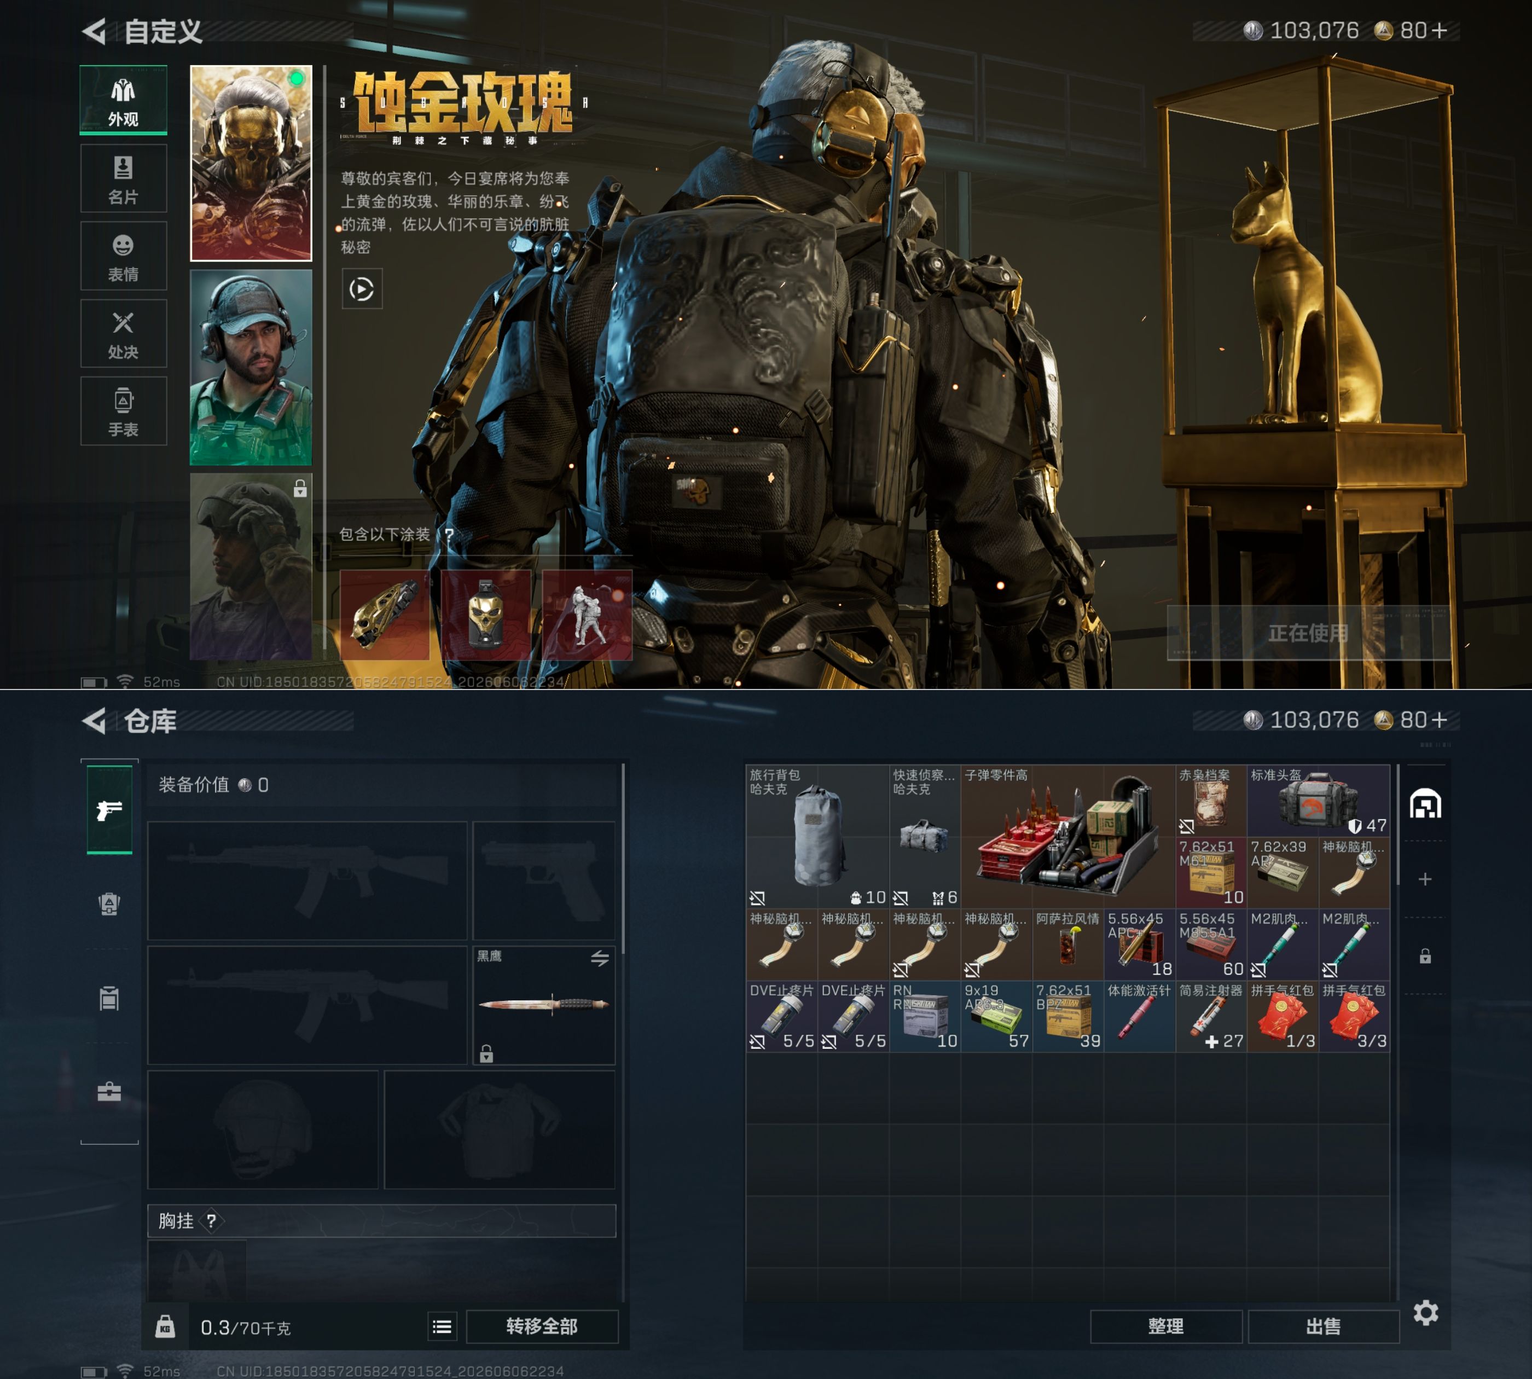
Task: Switch to the 手表 watch tab
Action: coord(124,412)
